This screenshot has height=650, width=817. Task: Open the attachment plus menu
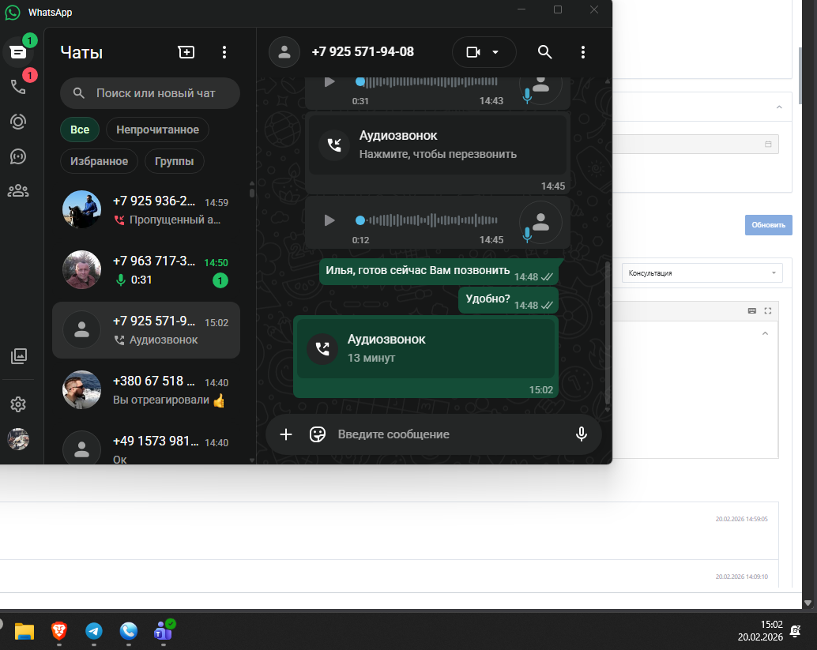pos(286,434)
